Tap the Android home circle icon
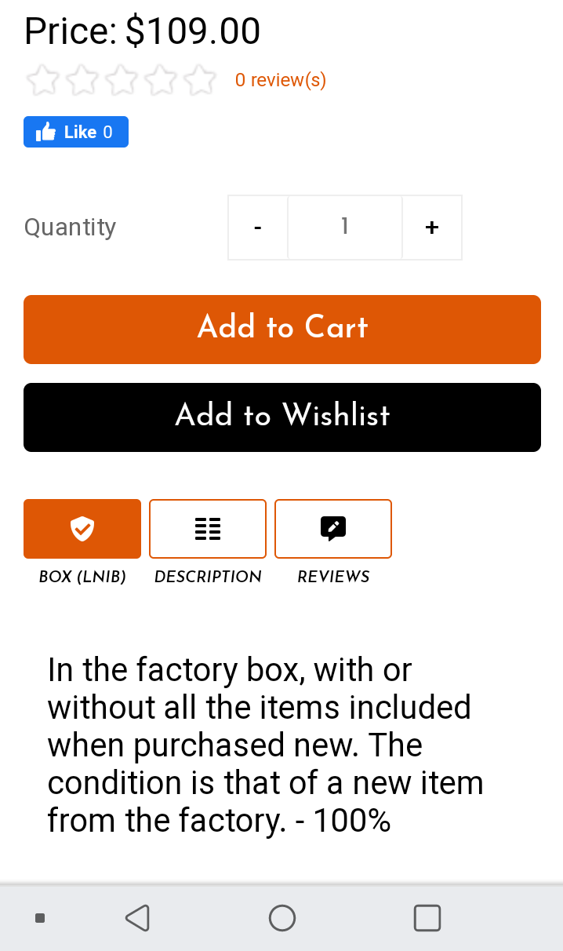Image resolution: width=563 pixels, height=951 pixels. click(x=282, y=917)
